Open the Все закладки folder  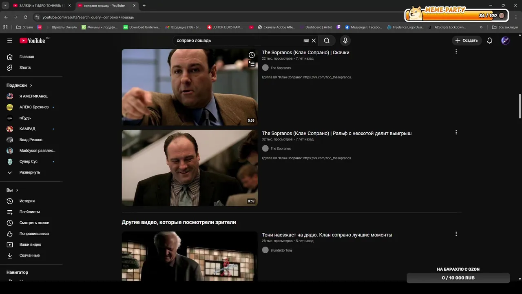coord(505,27)
